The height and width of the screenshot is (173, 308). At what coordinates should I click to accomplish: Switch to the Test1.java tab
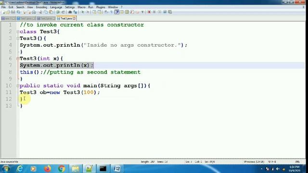(26, 18)
